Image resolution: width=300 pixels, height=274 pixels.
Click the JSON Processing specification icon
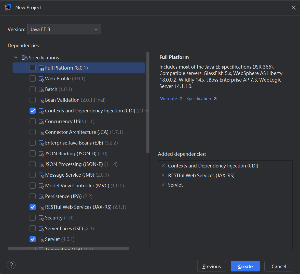[41, 164]
